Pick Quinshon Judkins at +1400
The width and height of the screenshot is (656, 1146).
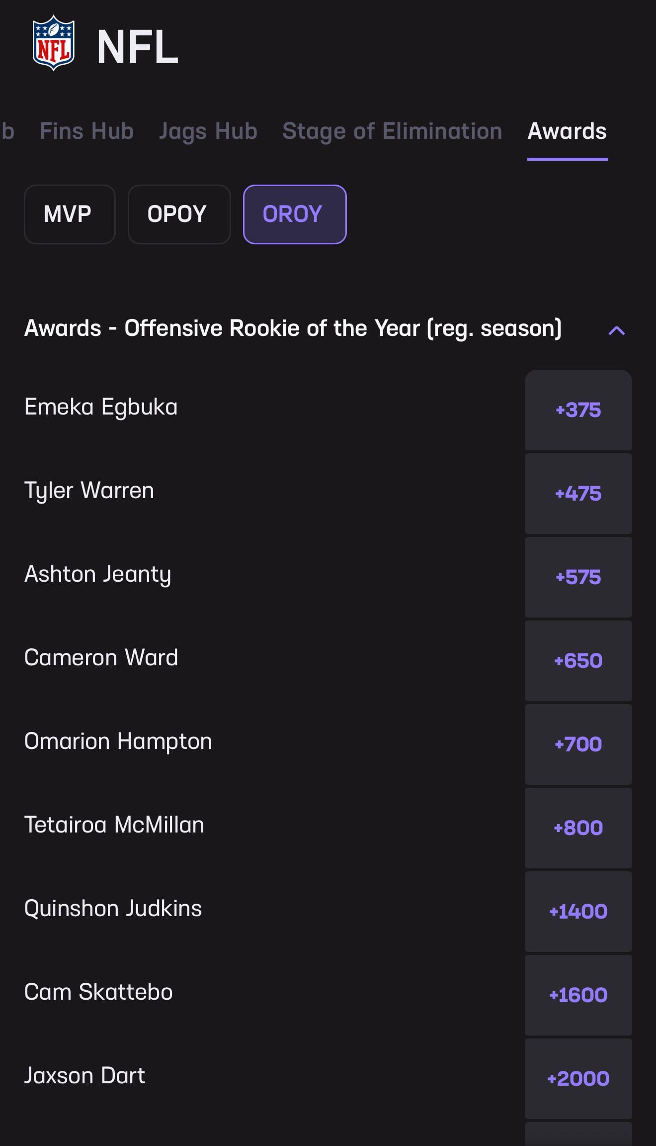[578, 912]
